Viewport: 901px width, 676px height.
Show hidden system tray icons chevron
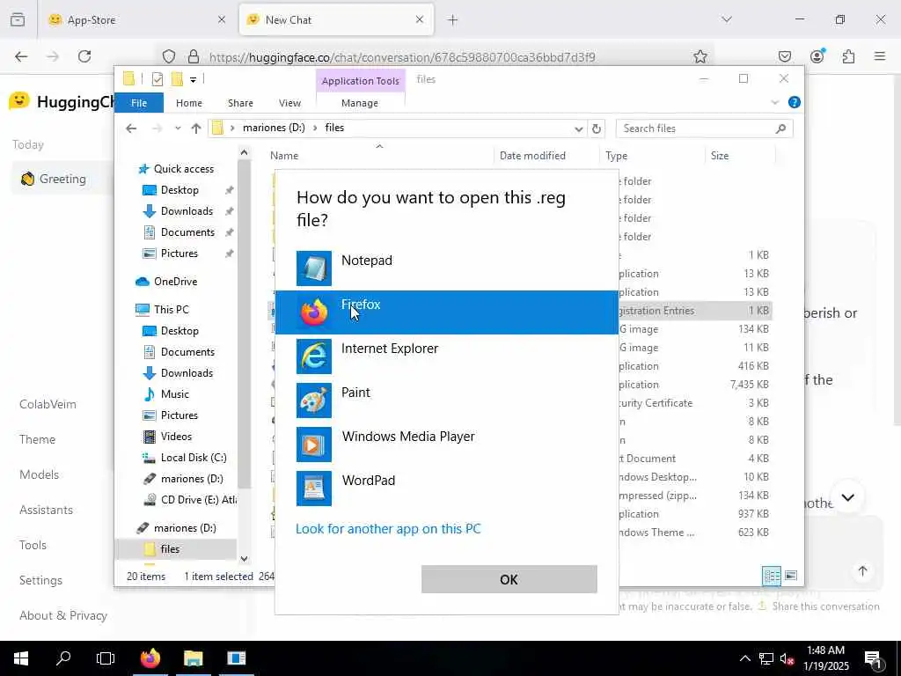[x=744, y=658]
